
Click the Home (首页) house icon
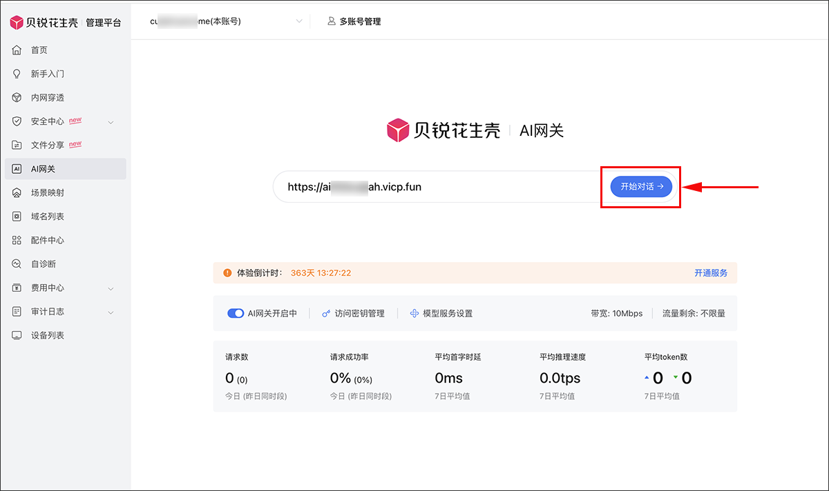(17, 50)
